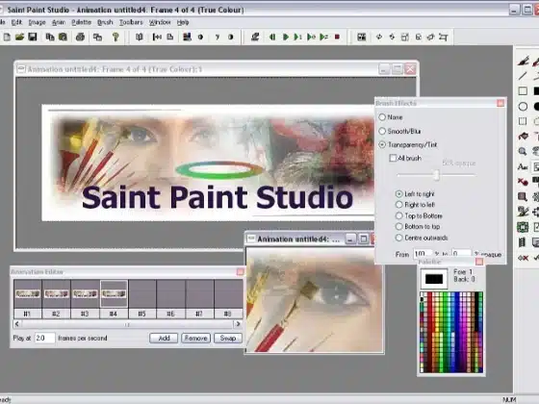Click frame strip scrollbar left arrow
Image resolution: width=539 pixels, height=404 pixels.
coord(17,324)
